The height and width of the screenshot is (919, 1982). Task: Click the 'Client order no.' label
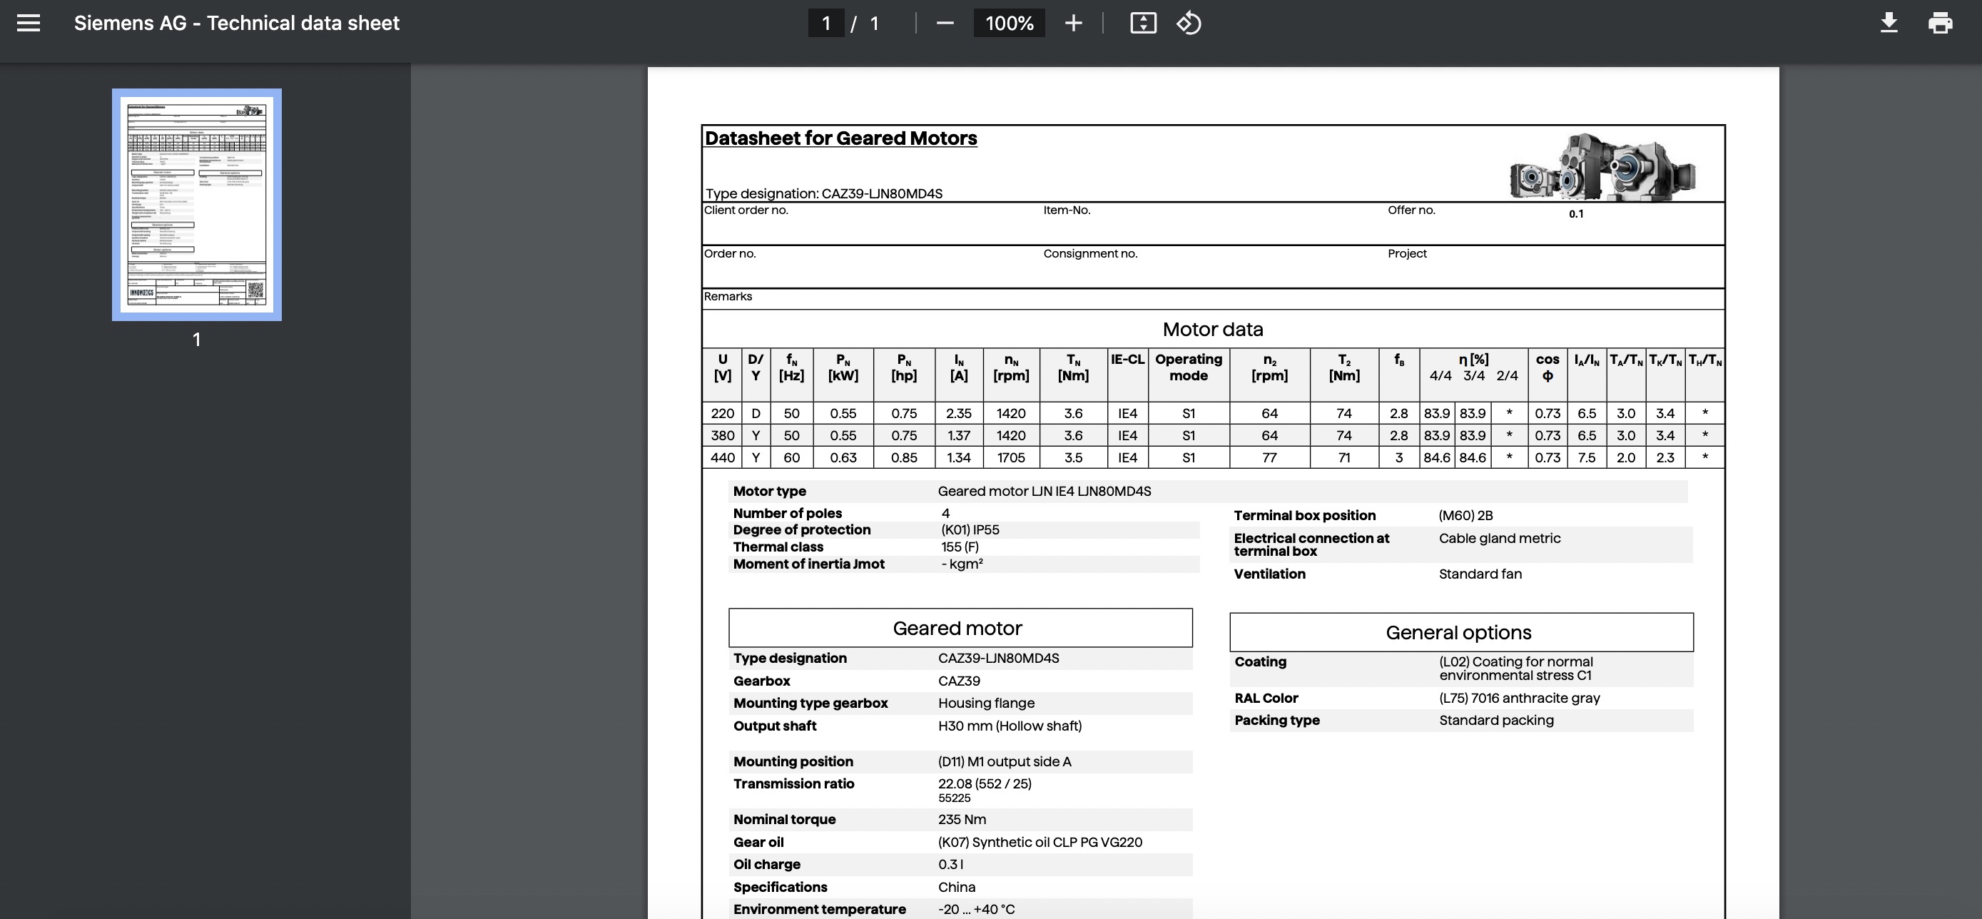coord(746,210)
